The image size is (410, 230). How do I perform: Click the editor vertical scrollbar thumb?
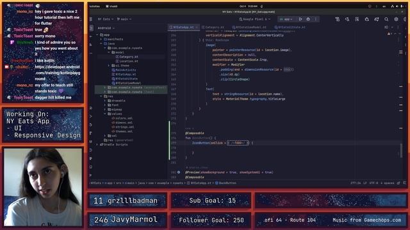point(401,151)
